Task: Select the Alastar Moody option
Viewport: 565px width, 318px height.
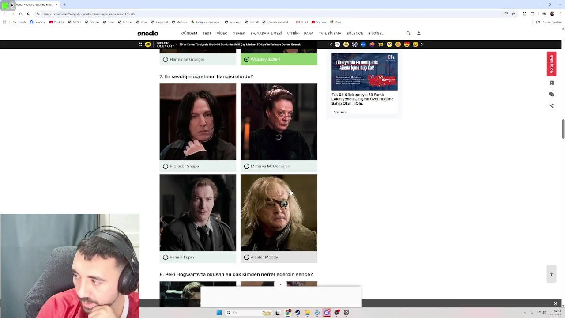Action: [279, 257]
